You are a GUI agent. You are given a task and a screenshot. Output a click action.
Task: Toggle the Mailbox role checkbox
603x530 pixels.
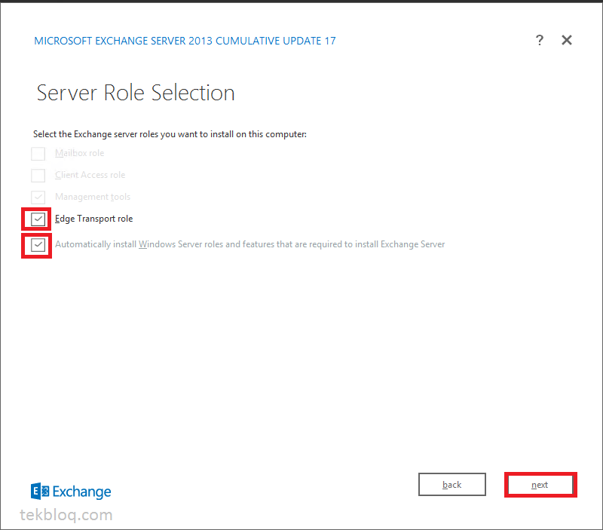click(38, 154)
